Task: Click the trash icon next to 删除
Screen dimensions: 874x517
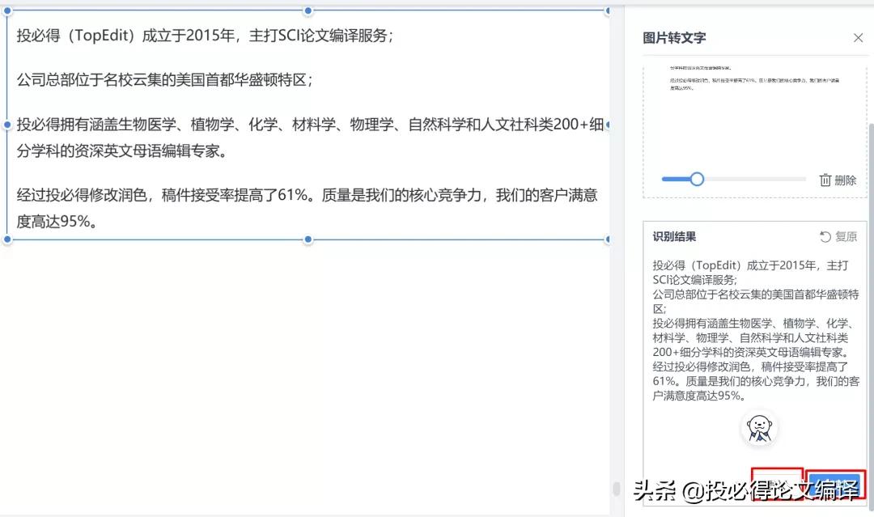Action: pyautogui.click(x=825, y=180)
